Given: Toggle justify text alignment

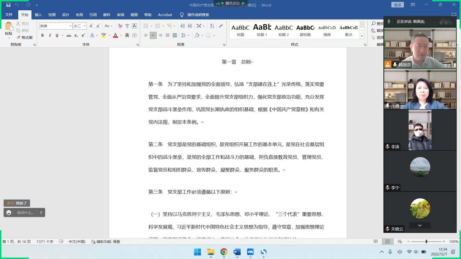Looking at the screenshot, I should (x=168, y=35).
